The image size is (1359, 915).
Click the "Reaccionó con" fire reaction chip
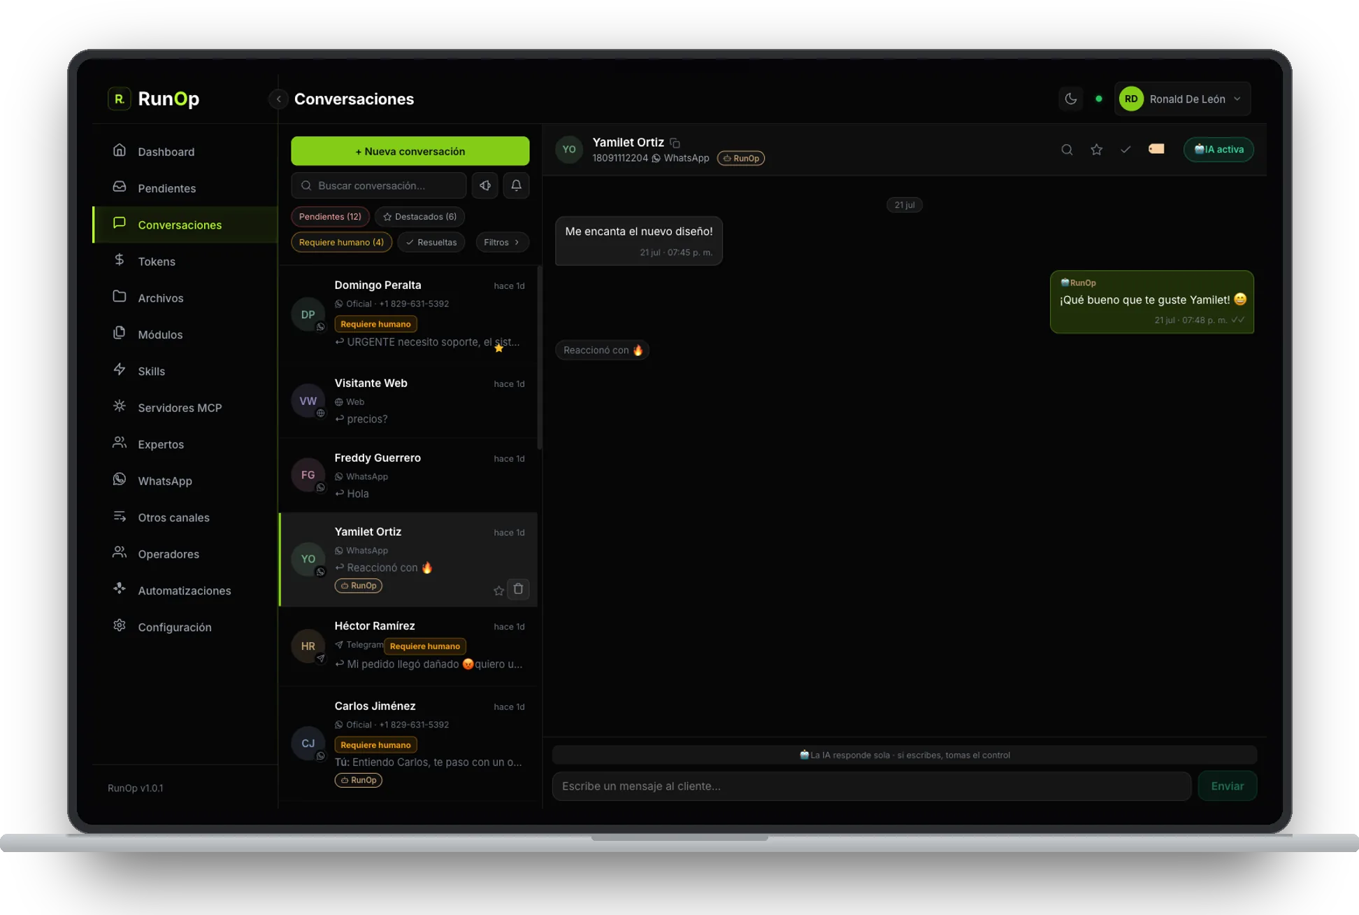(x=603, y=350)
